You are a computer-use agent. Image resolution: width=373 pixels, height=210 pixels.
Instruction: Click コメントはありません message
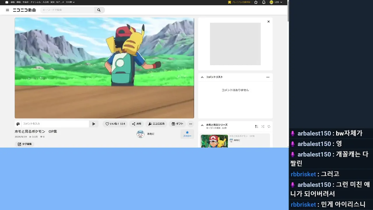click(x=235, y=90)
